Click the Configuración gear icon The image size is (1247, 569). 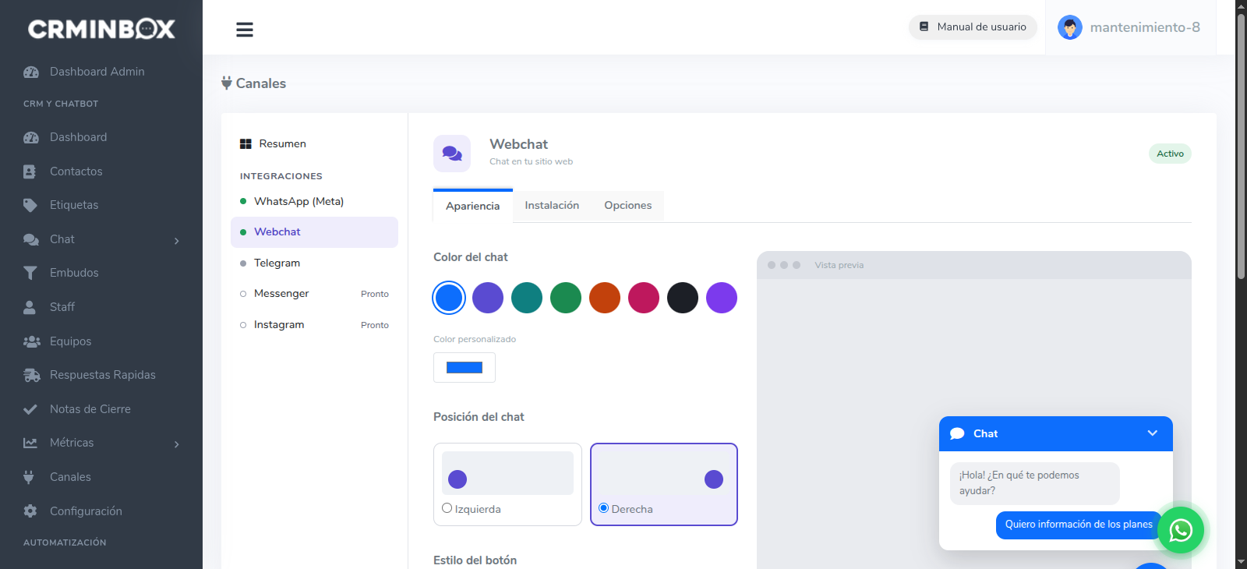30,511
